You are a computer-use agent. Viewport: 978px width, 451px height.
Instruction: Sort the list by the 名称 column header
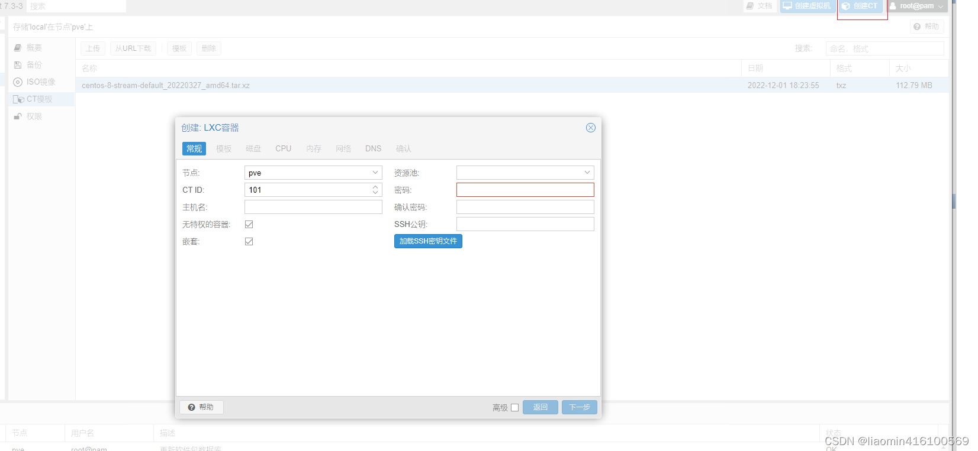tap(408, 69)
